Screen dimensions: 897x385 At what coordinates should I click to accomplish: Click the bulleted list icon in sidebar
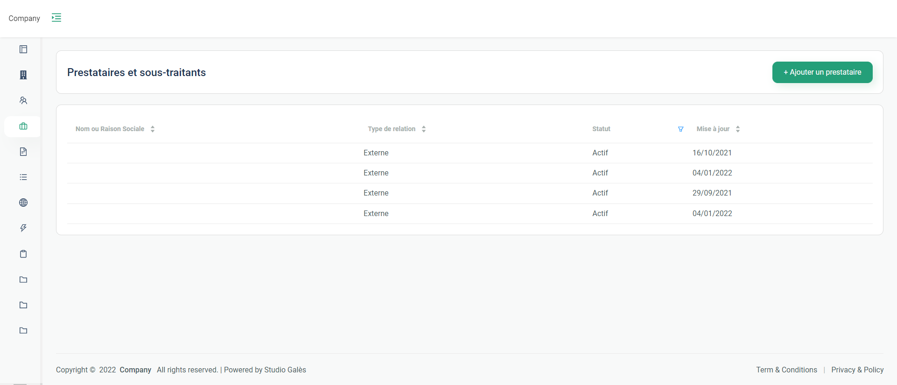click(x=23, y=177)
